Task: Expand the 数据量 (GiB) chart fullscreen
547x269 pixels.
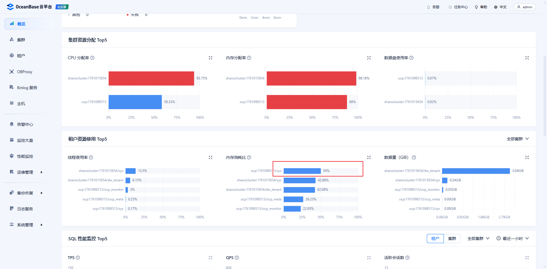Action: (527, 157)
